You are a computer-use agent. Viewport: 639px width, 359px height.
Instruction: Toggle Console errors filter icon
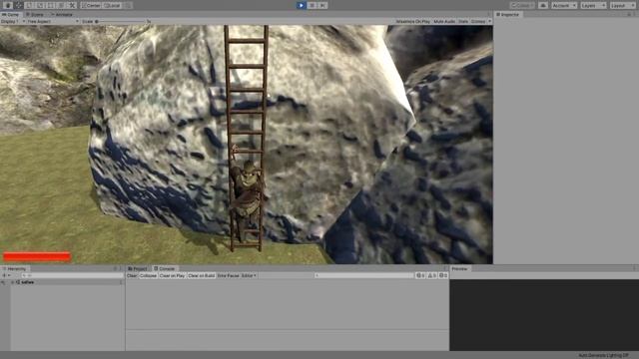(443, 275)
